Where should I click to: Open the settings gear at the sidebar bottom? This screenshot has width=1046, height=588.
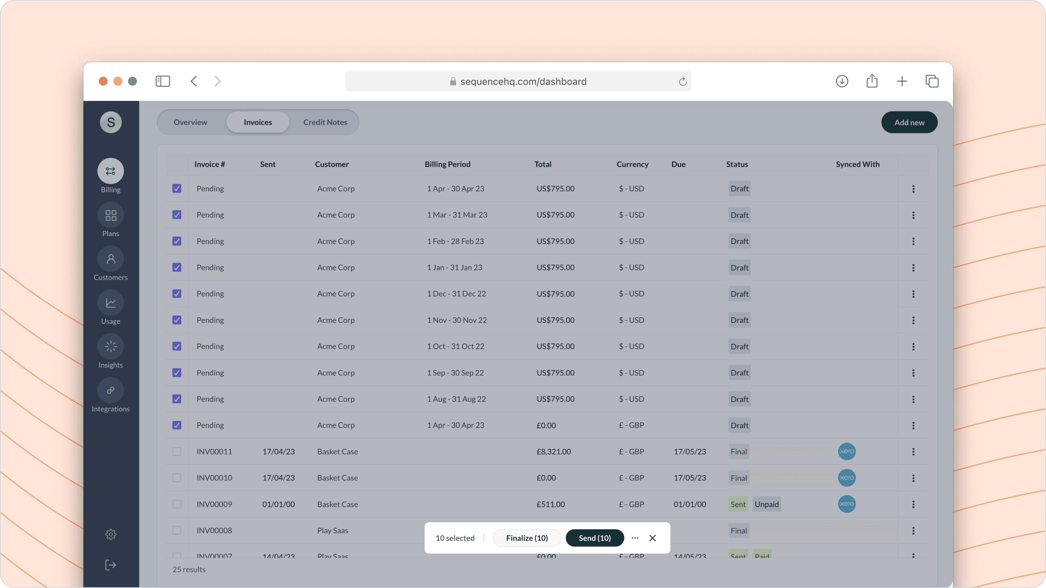pyautogui.click(x=111, y=535)
